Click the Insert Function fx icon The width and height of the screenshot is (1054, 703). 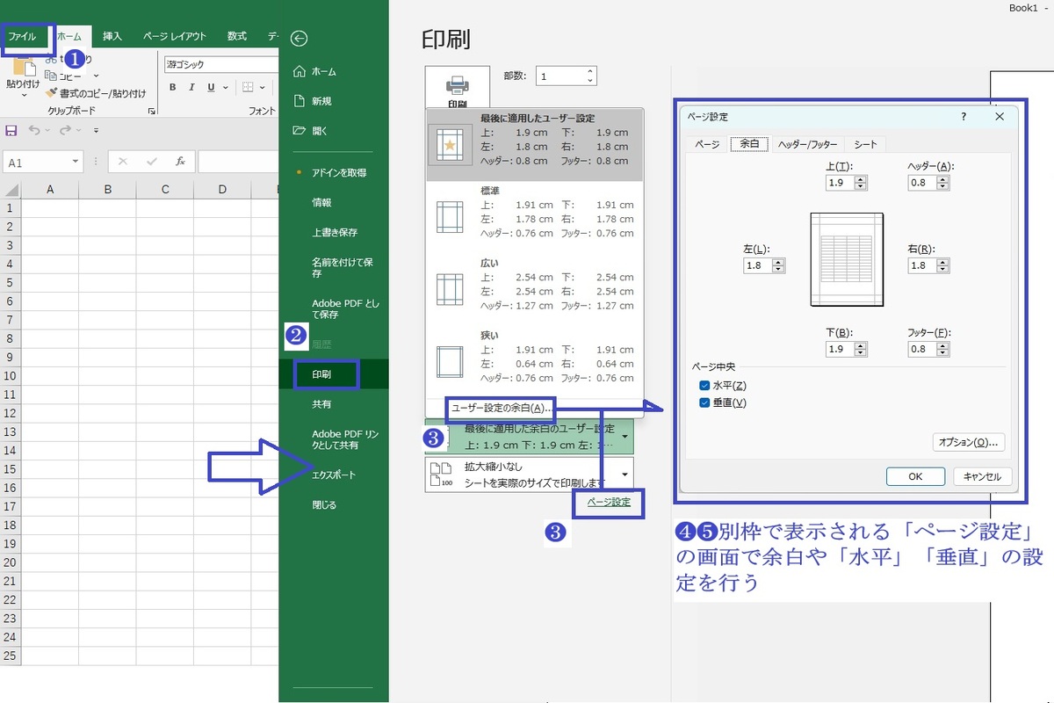point(180,162)
